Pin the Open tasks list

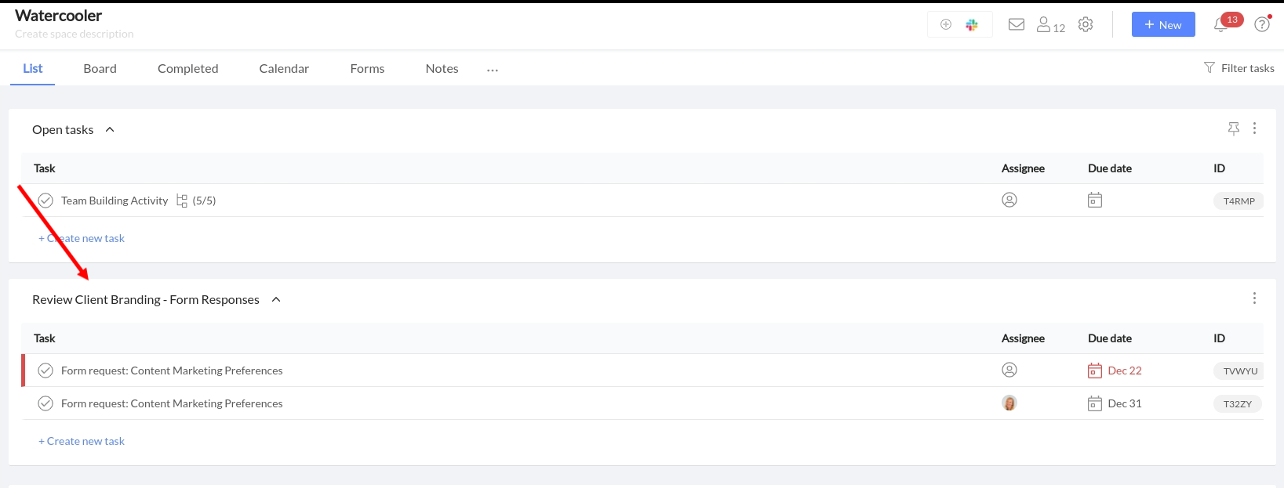click(x=1234, y=128)
